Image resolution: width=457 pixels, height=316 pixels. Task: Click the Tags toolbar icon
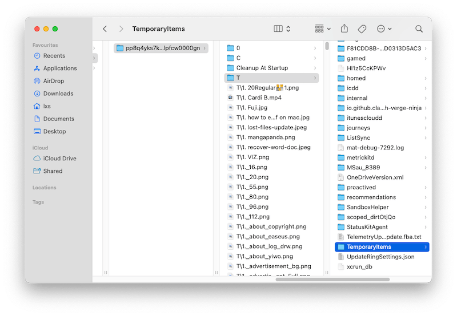click(x=362, y=29)
